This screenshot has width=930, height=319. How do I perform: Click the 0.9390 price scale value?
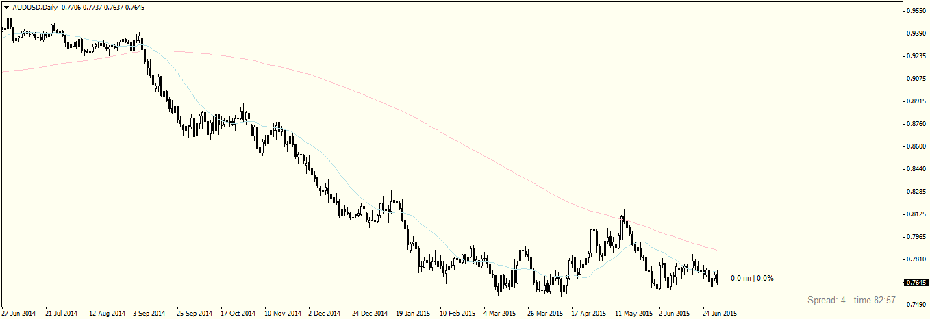coord(916,34)
